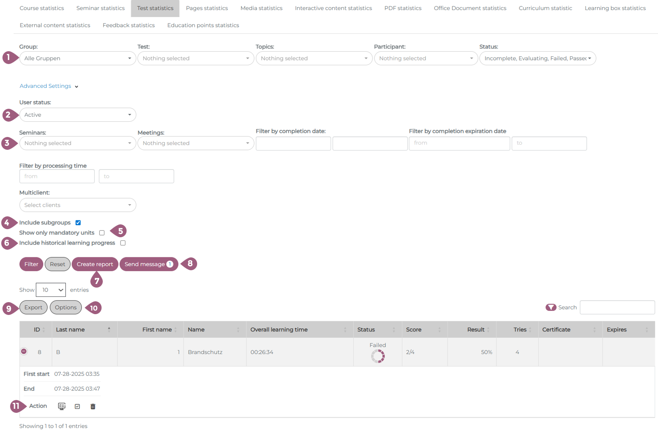Tick Include historical learning progress checkbox

(123, 243)
